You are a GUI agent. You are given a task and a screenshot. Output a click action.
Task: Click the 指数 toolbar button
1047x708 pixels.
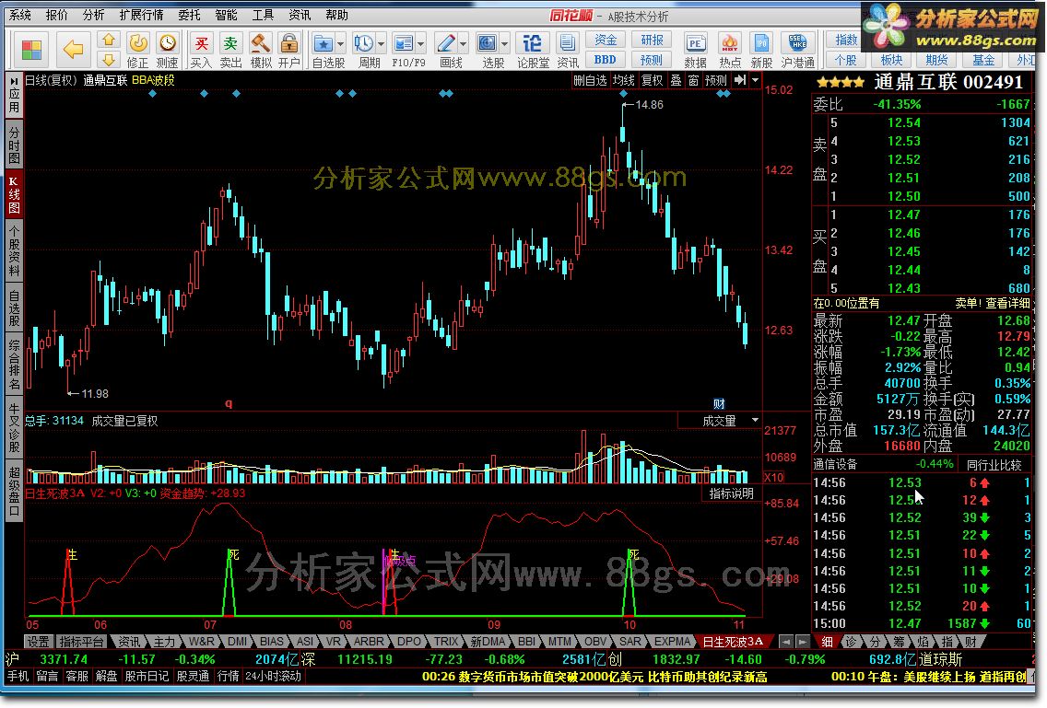[x=846, y=40]
